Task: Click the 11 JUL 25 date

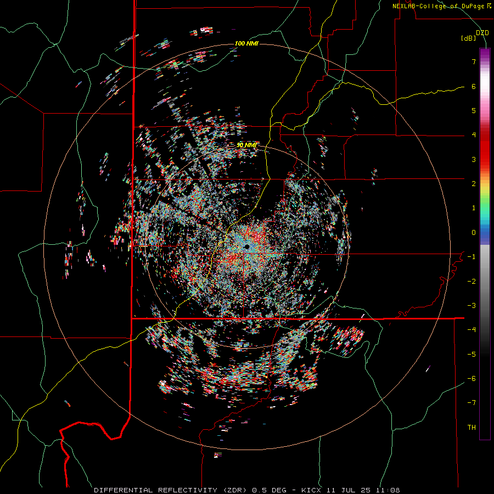Action: 348,490
